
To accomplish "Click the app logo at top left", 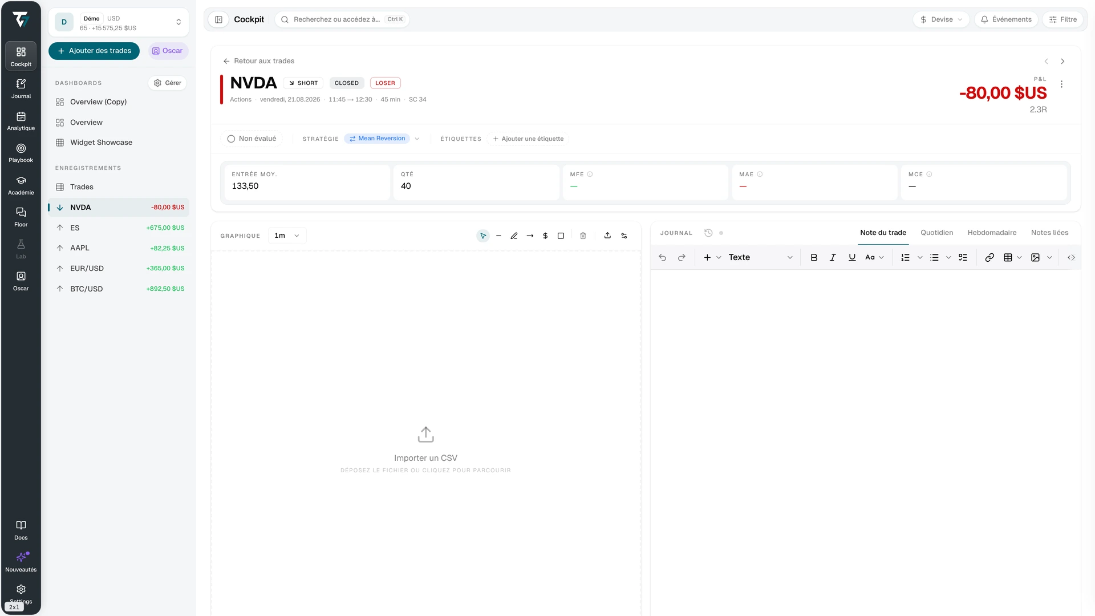I will [21, 19].
